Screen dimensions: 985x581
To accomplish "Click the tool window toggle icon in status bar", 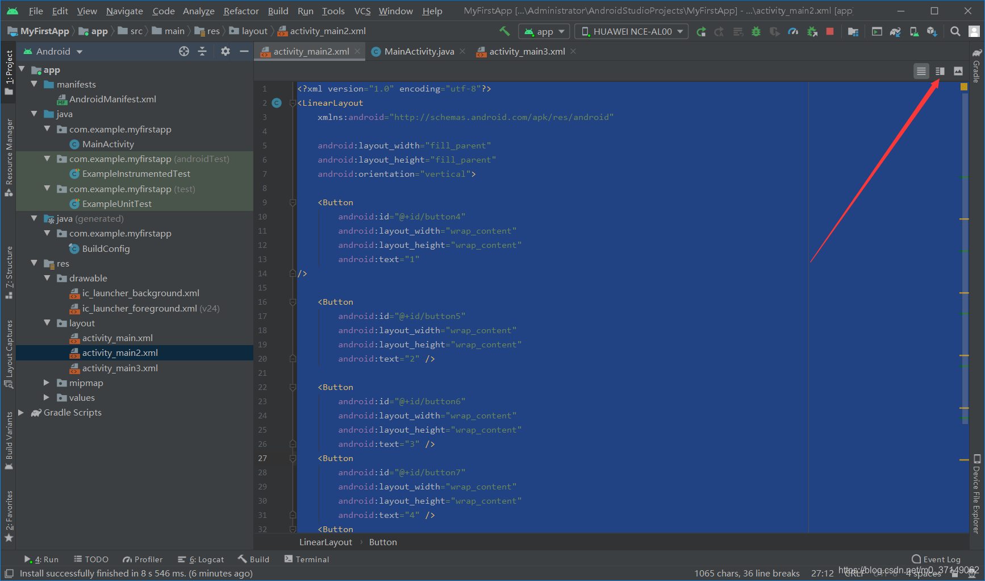I will (x=9, y=574).
